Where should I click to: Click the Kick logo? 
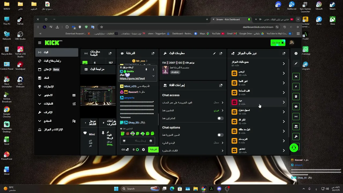53,43
